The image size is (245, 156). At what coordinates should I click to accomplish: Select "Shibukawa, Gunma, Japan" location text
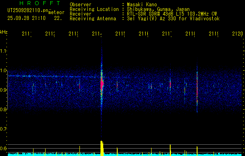click(158, 9)
